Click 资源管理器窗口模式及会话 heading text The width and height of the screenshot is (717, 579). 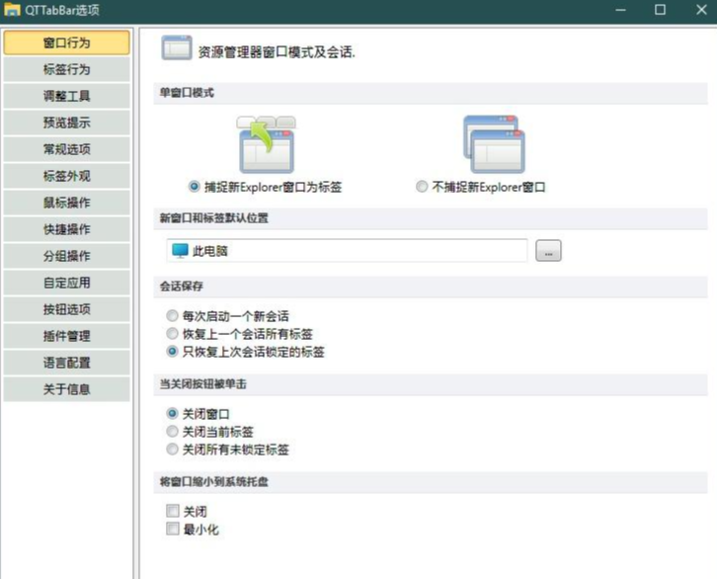pos(277,52)
